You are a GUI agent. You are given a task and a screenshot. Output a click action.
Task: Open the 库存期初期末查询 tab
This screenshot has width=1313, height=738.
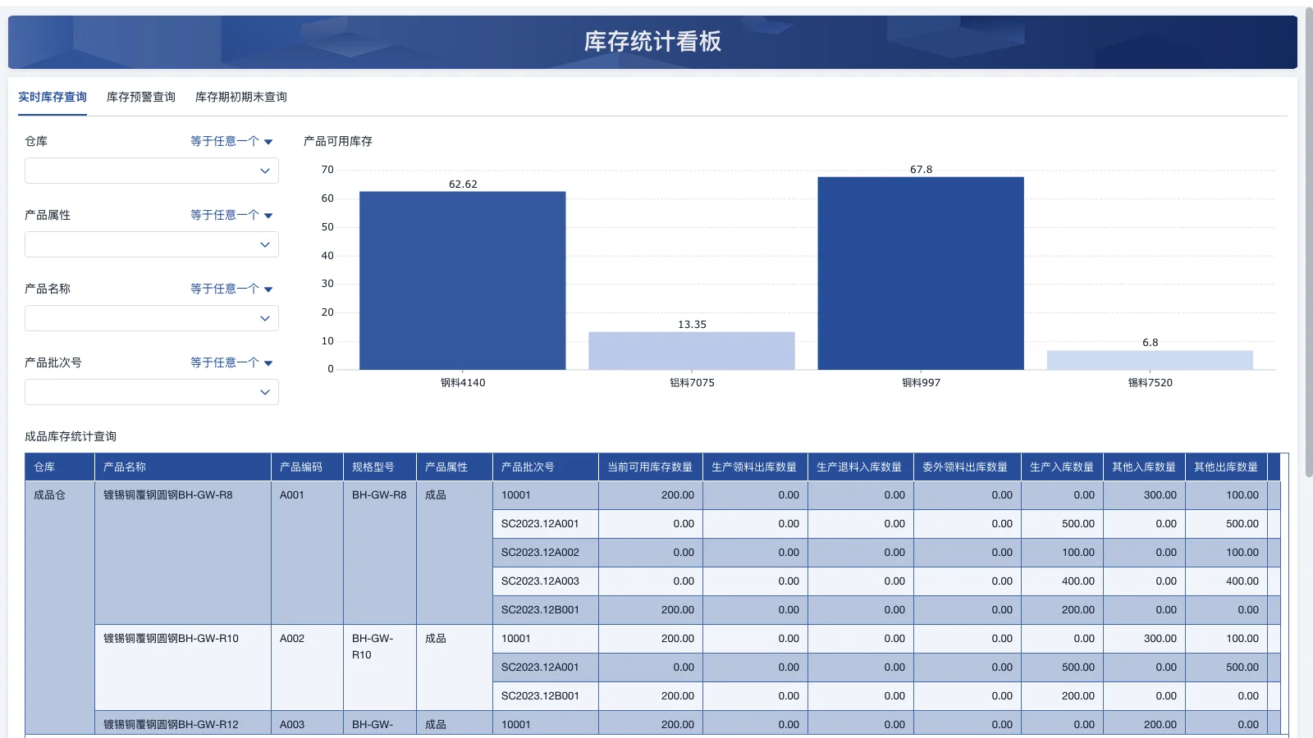(x=241, y=97)
